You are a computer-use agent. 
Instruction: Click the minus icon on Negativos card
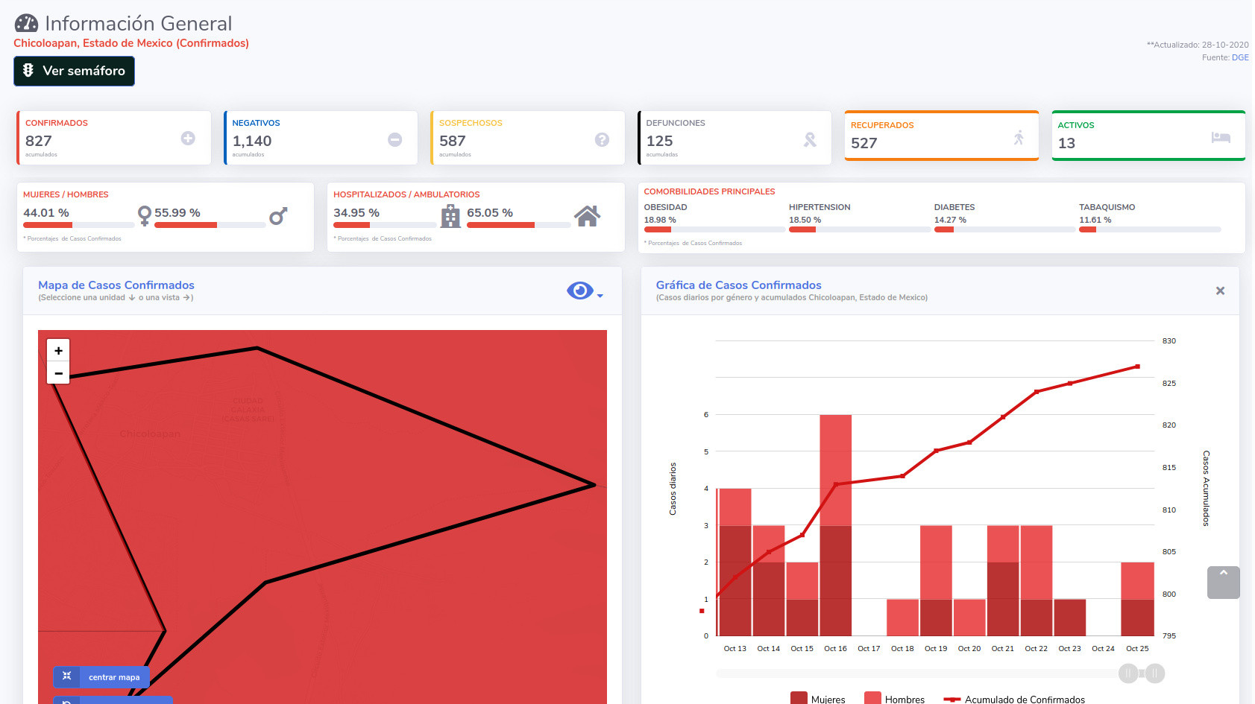[395, 139]
